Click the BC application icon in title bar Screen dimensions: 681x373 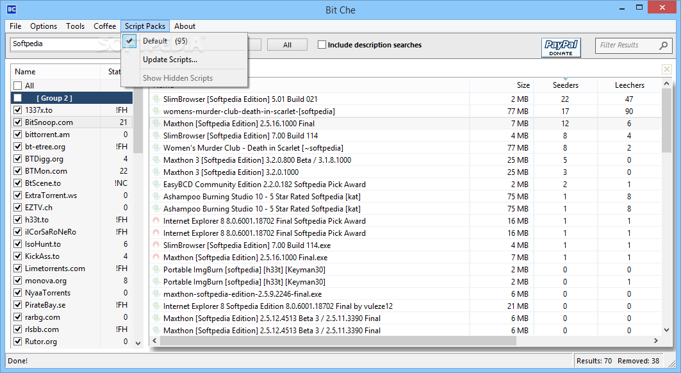point(12,9)
